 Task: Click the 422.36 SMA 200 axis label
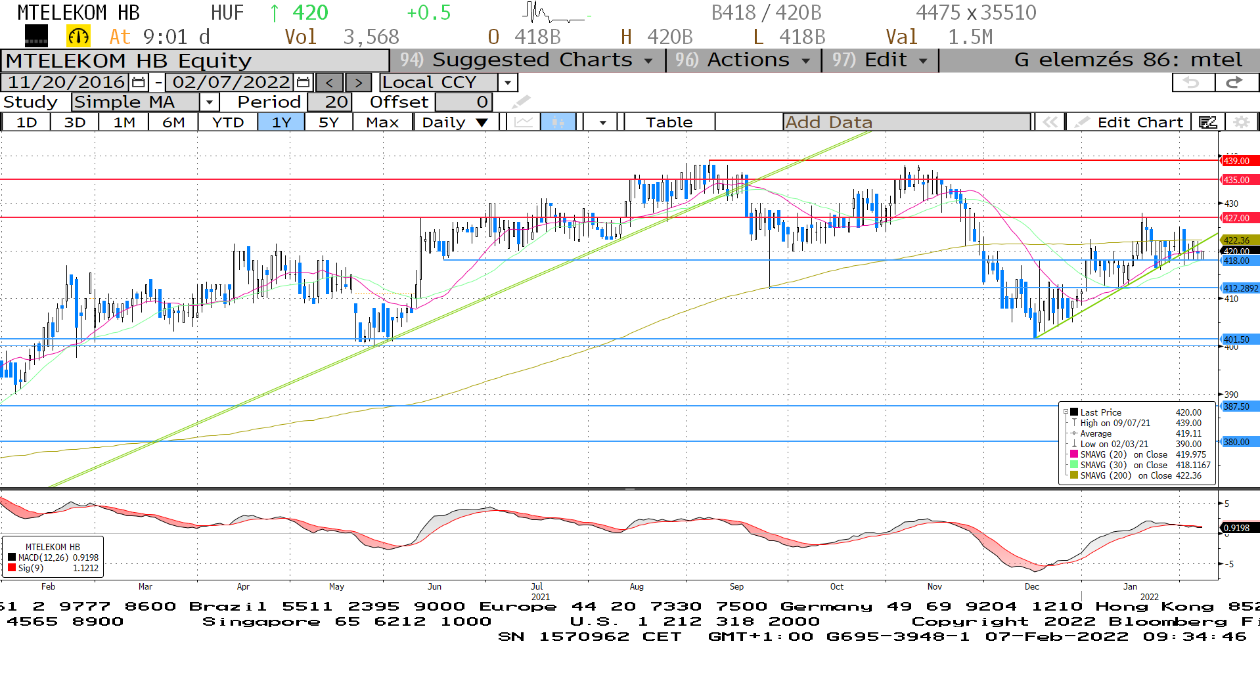pos(1240,240)
